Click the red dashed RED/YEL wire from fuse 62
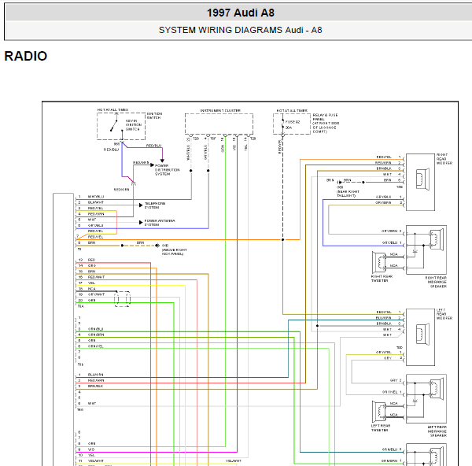Image resolution: width=472 pixels, height=466 pixels. [x=282, y=187]
